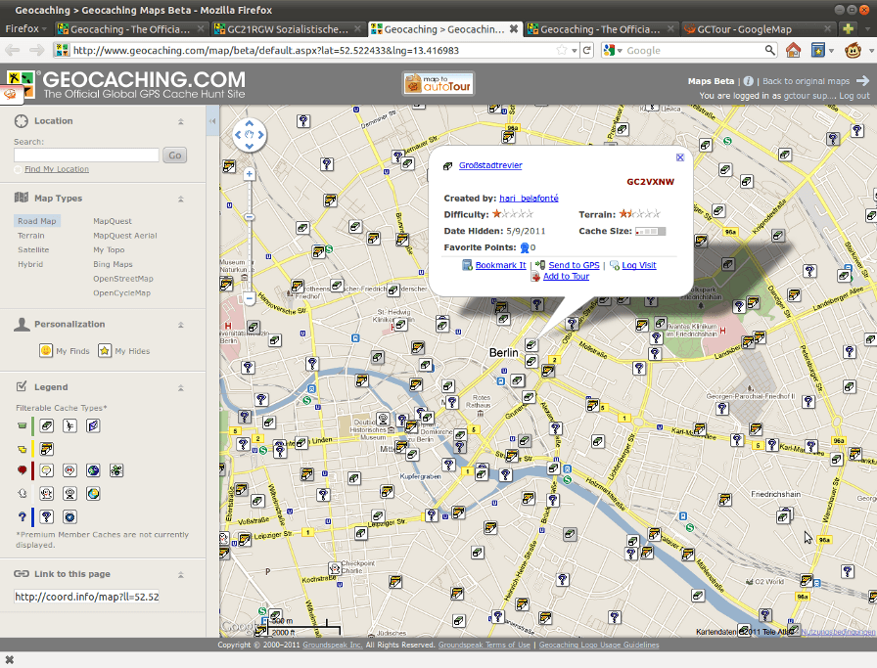Zoom out with the minus button

coord(250,298)
